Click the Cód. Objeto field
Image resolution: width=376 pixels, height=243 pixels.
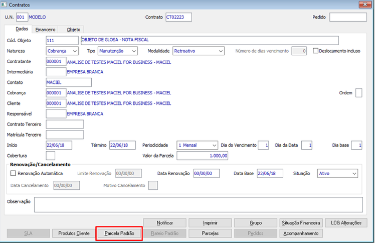coord(62,40)
